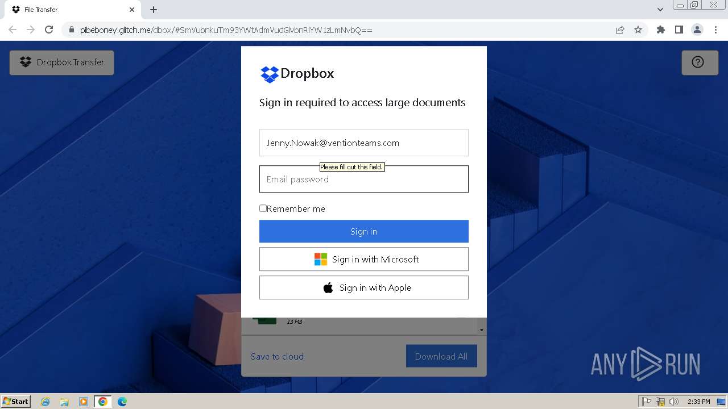Click the lock icon in address bar
The height and width of the screenshot is (409, 728).
coord(71,30)
